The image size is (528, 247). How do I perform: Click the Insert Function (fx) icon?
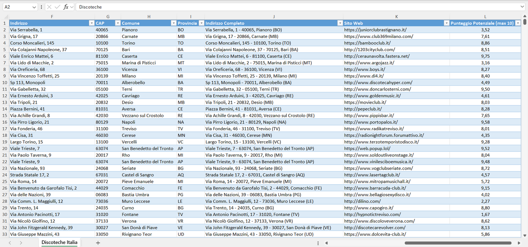tap(65, 7)
